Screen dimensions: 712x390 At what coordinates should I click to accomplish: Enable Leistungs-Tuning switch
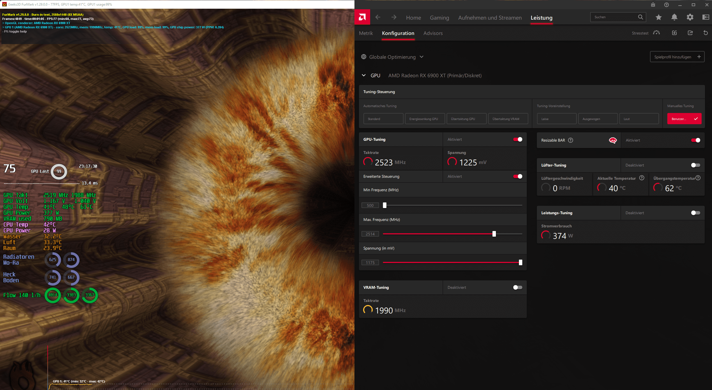point(696,213)
